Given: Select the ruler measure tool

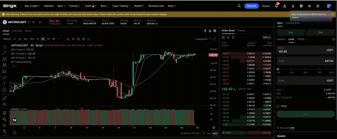Looking at the screenshot, I should (4, 98).
